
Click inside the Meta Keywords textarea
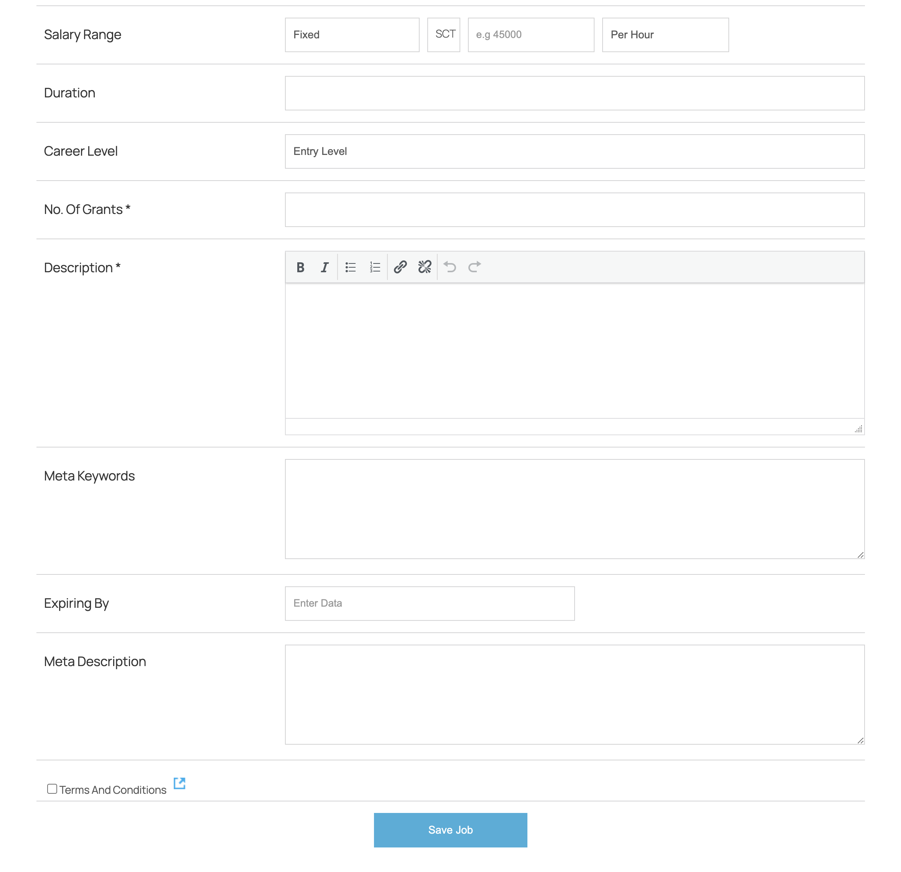coord(574,509)
